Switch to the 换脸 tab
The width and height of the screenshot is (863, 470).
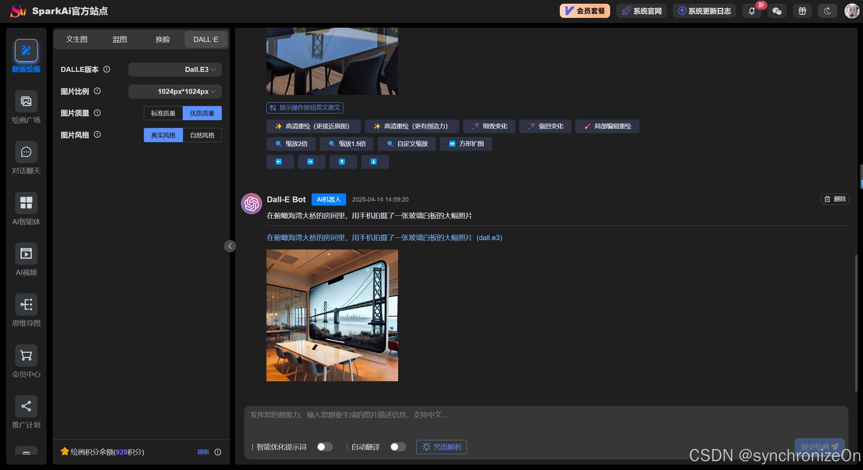click(x=162, y=40)
